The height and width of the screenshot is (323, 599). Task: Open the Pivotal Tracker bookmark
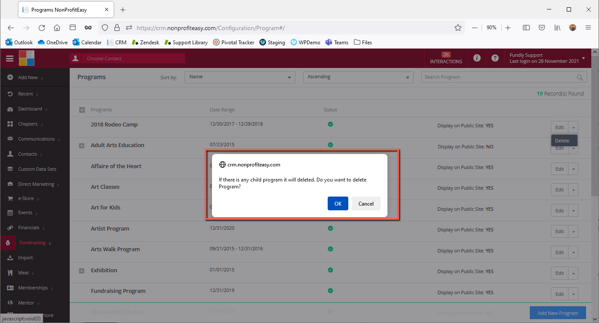(233, 42)
